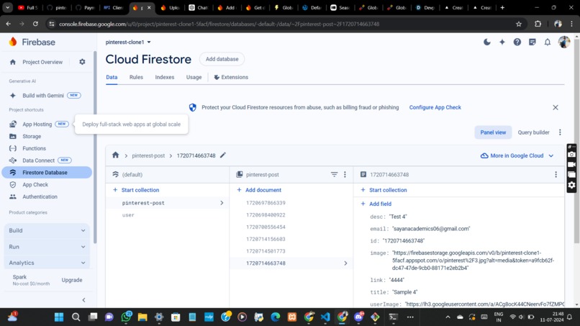580x326 pixels.
Task: Open Build with Gemini
Action: (x=45, y=96)
